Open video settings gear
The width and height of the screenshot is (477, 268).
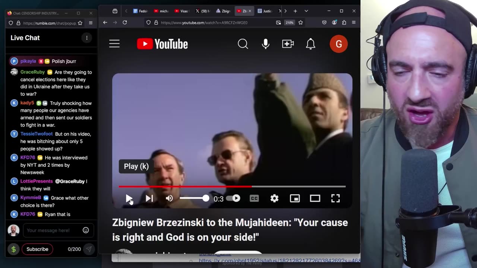click(x=275, y=198)
